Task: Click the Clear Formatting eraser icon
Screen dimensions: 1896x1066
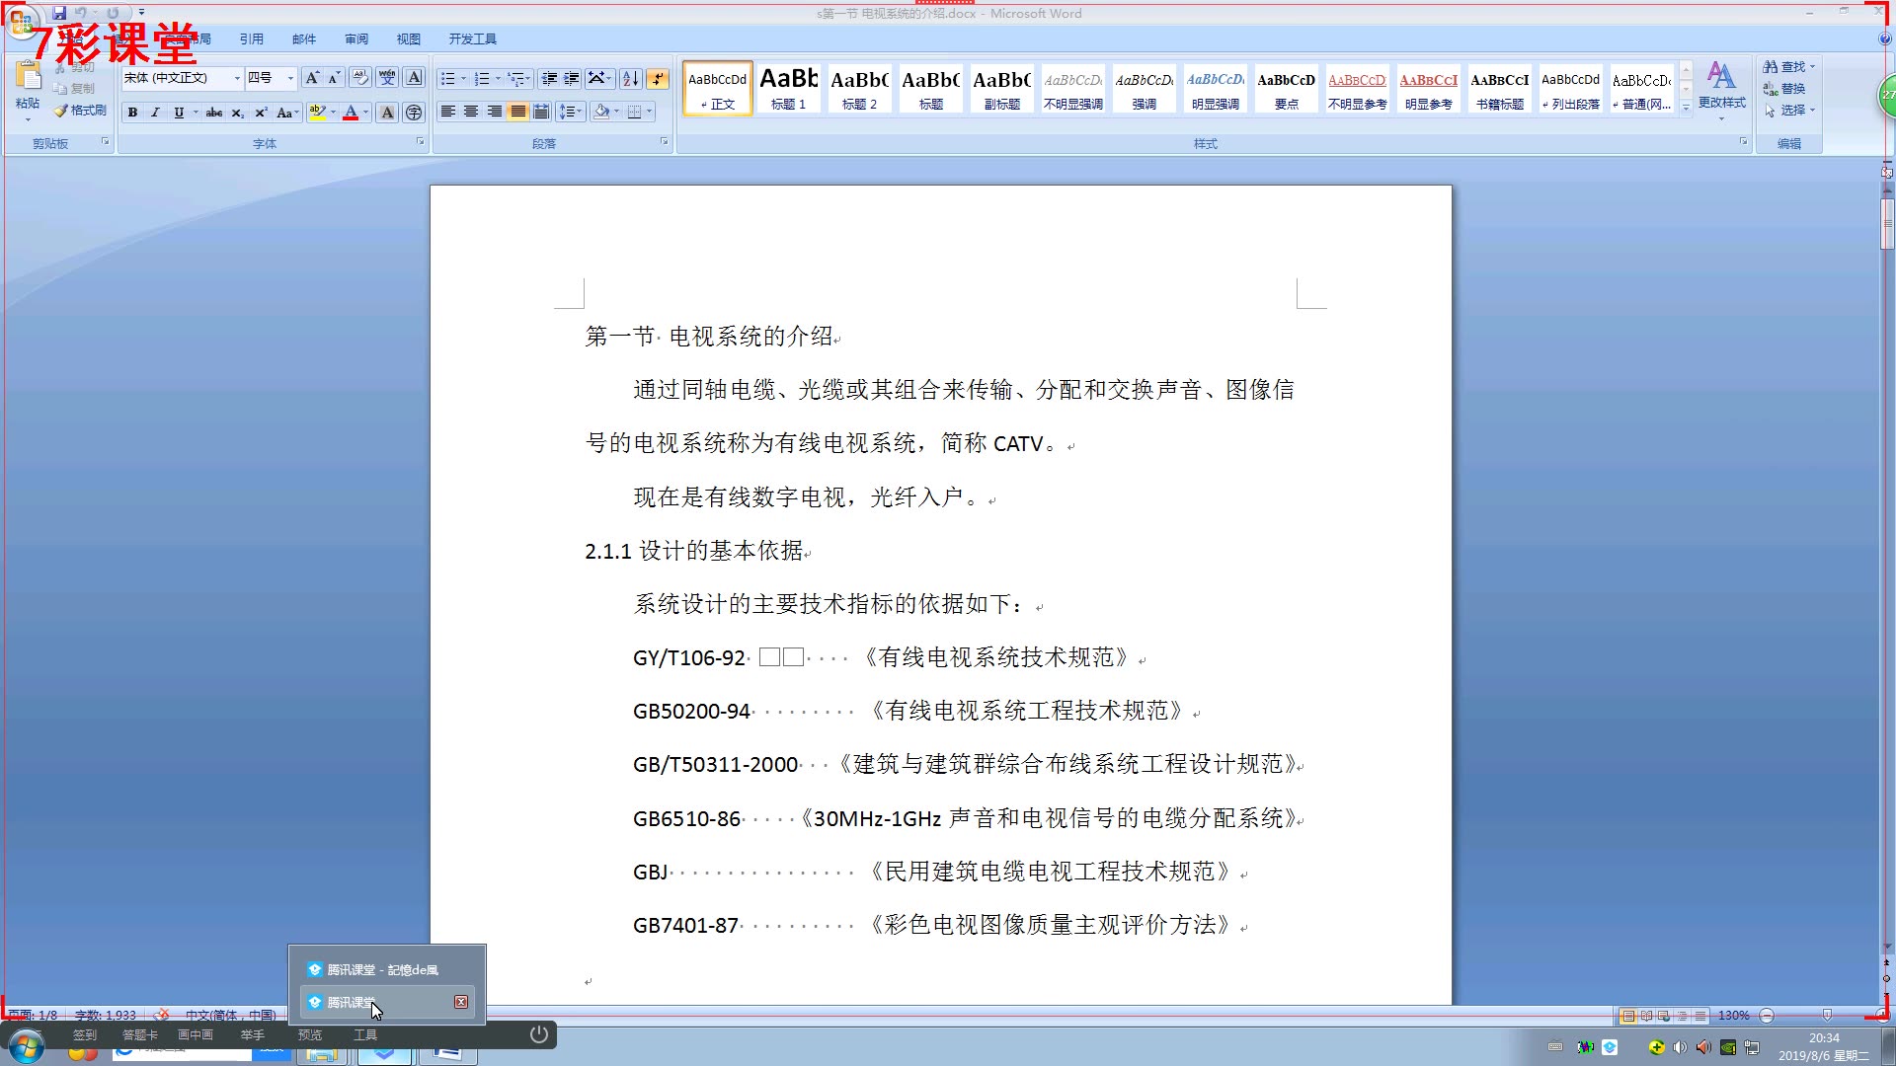Action: [360, 78]
